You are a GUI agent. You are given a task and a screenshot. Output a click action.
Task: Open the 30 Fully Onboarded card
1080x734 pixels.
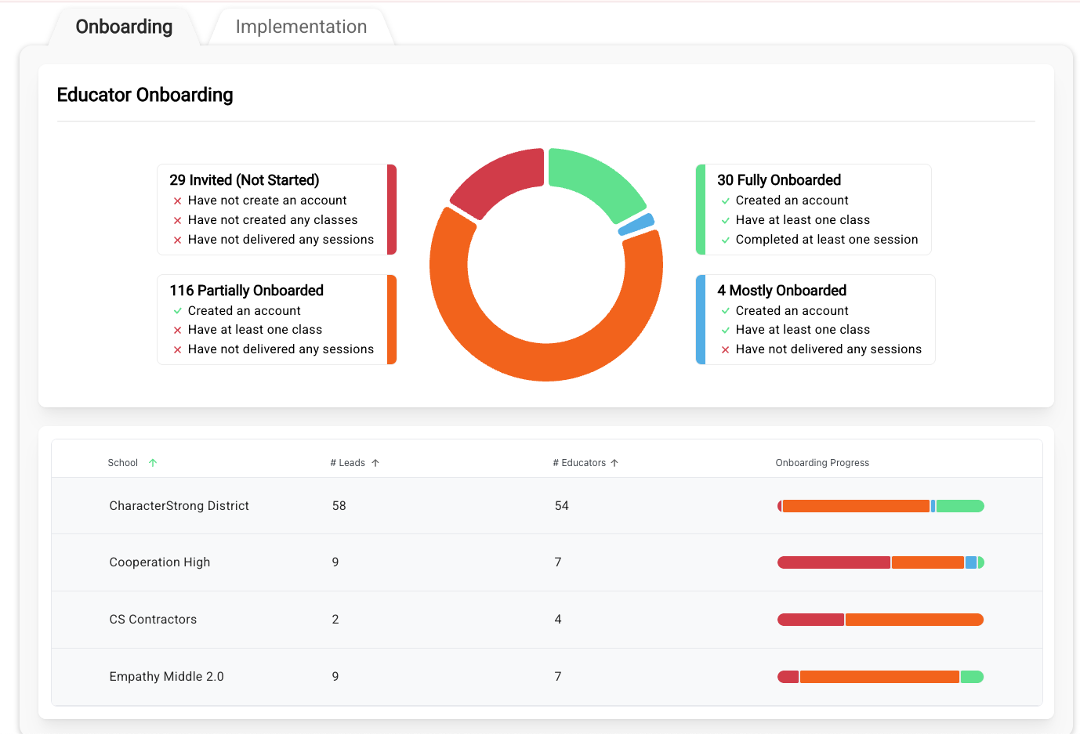click(x=814, y=210)
